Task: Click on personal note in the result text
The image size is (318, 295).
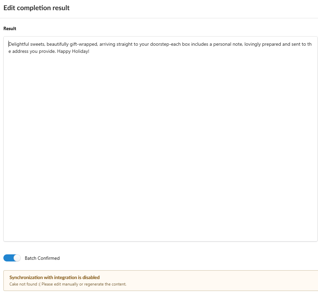Action: pyautogui.click(x=227, y=44)
